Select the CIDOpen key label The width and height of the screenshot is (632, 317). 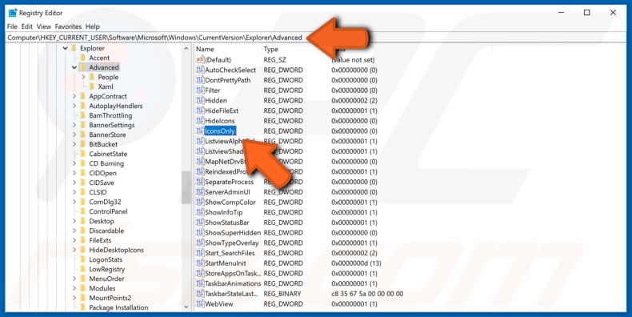click(x=102, y=173)
